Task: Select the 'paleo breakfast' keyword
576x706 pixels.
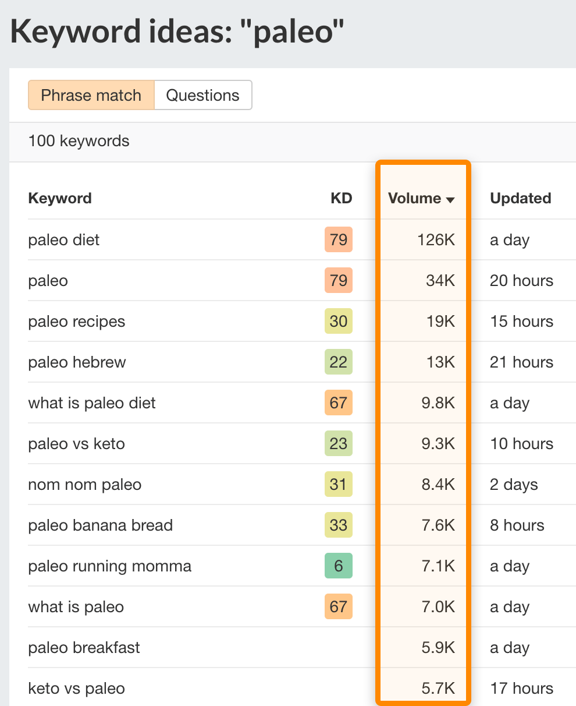Action: [84, 648]
